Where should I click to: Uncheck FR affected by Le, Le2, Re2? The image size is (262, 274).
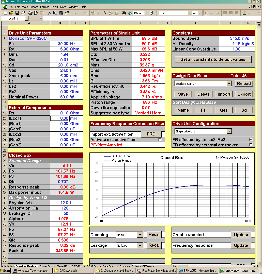(x=251, y=140)
